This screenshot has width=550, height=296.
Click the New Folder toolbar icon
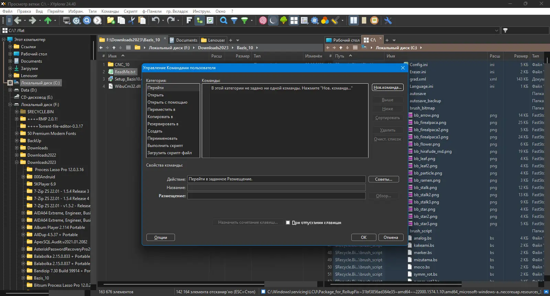pyautogui.click(x=111, y=21)
